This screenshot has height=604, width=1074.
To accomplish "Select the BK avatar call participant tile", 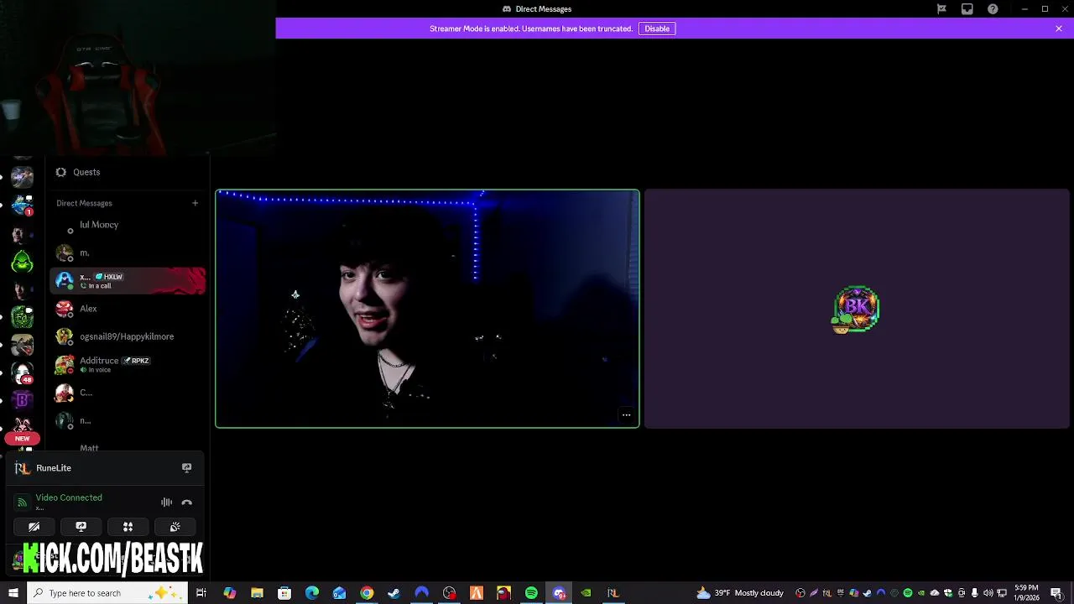I will 857,309.
